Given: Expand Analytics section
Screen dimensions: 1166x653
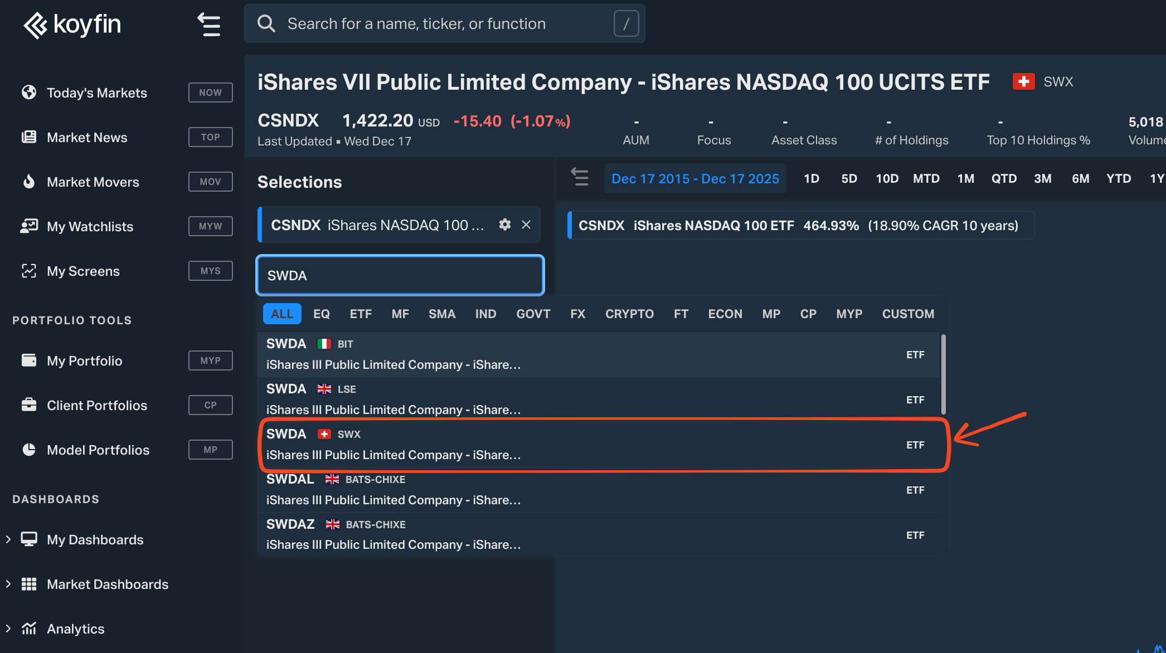Looking at the screenshot, I should tap(8, 628).
